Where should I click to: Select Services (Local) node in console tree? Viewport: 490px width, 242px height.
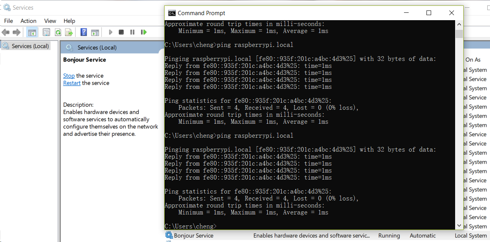(x=26, y=46)
